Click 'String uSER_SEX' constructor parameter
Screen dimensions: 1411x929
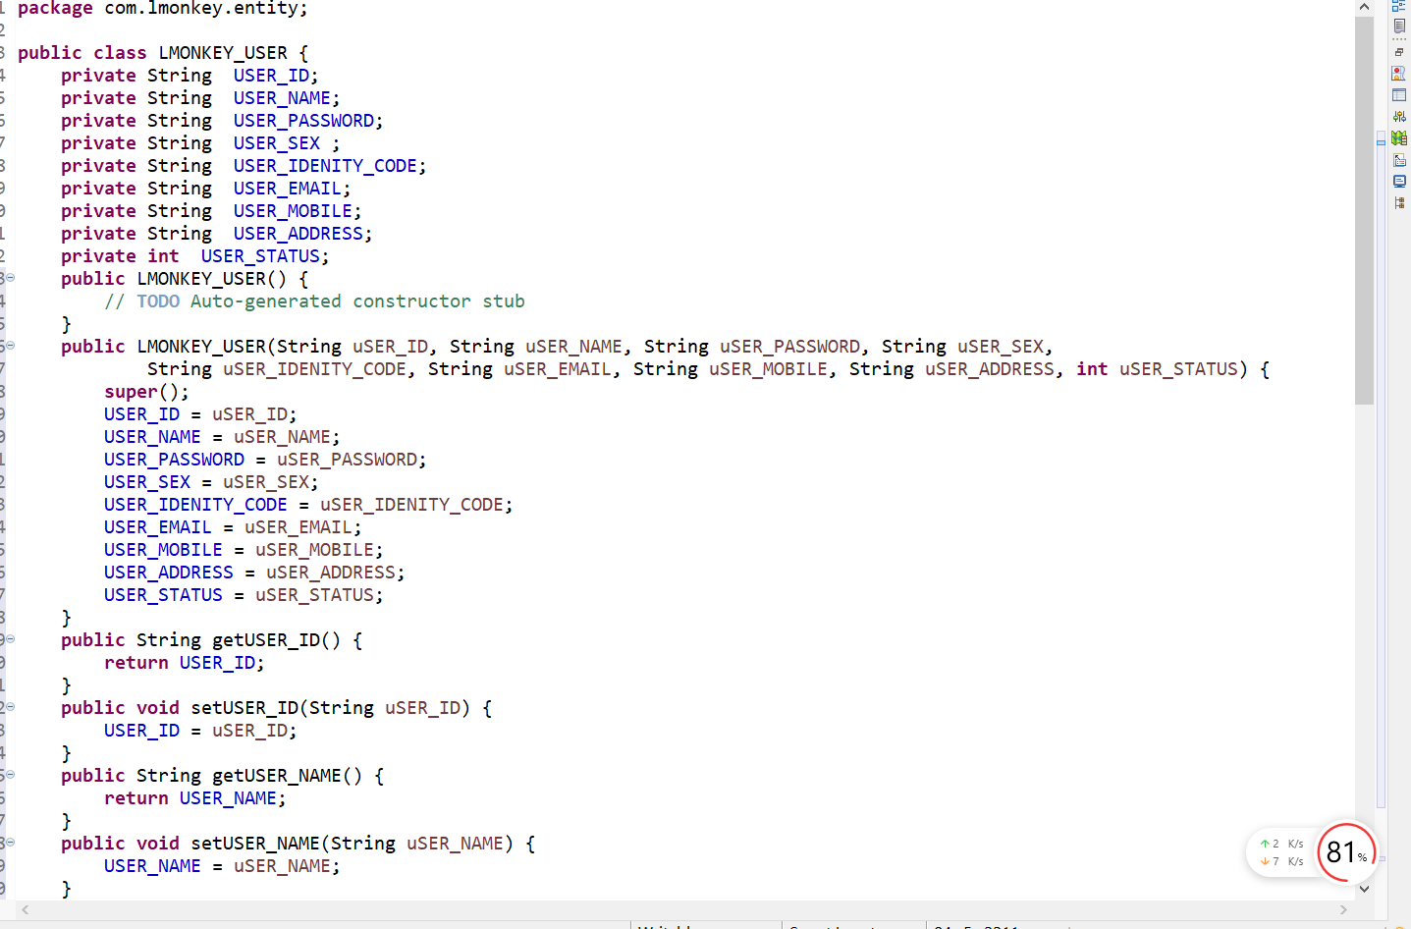point(962,347)
